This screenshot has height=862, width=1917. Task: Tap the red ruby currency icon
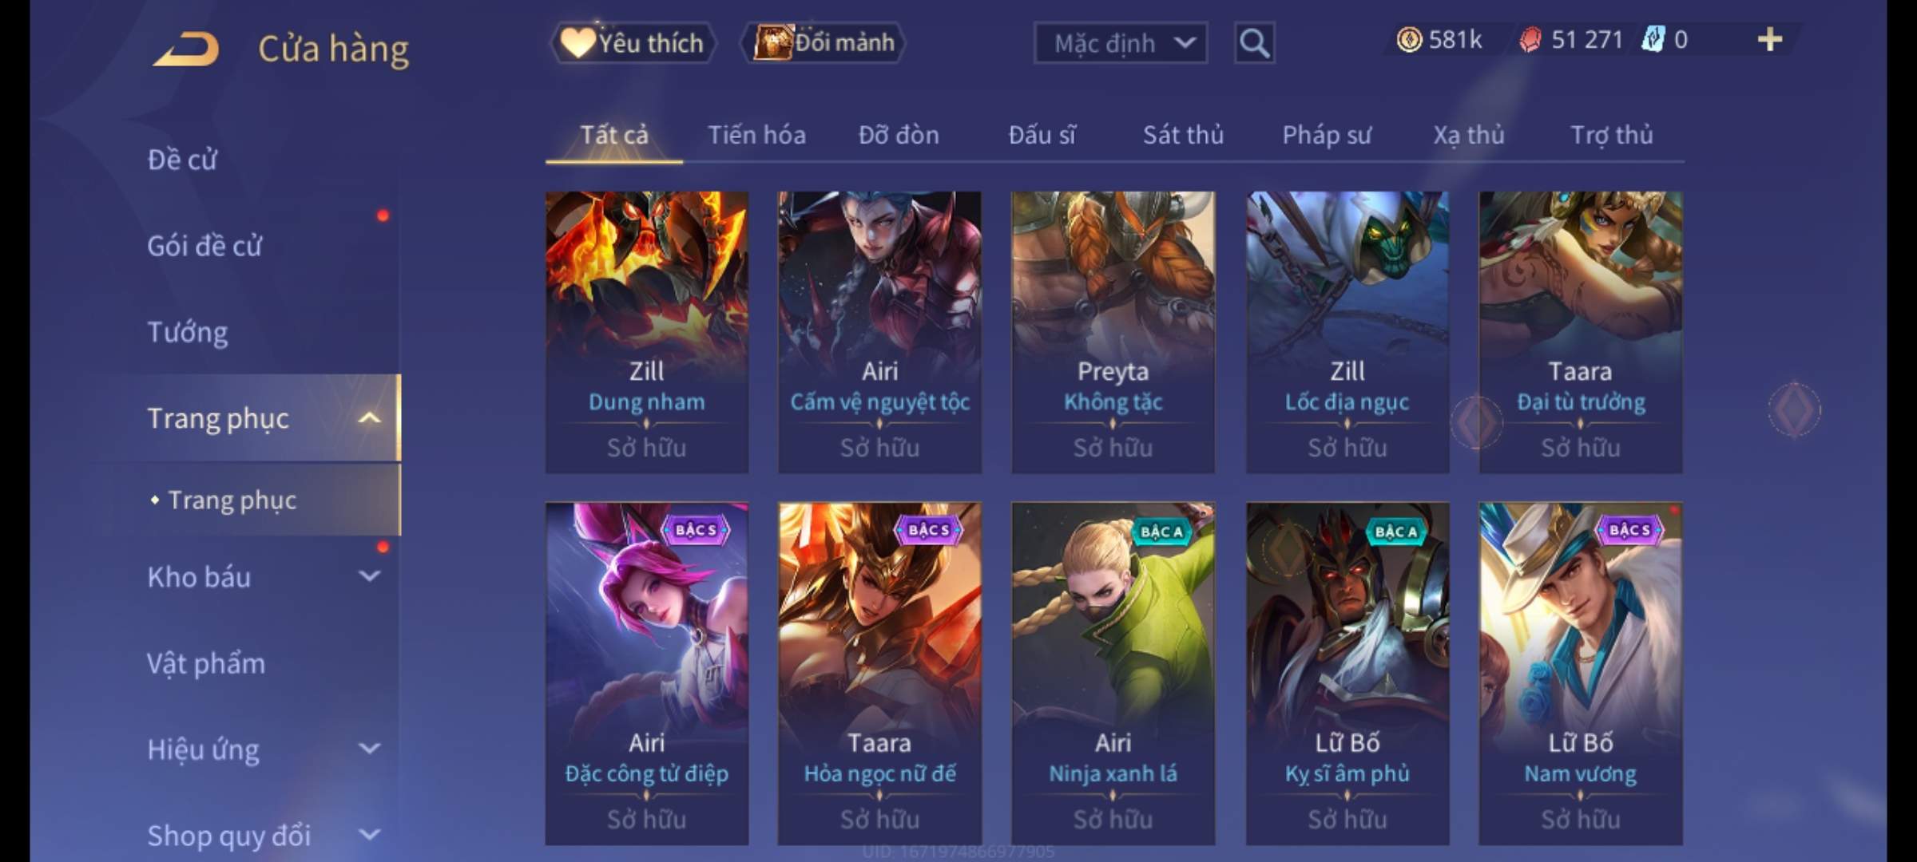click(x=1530, y=40)
